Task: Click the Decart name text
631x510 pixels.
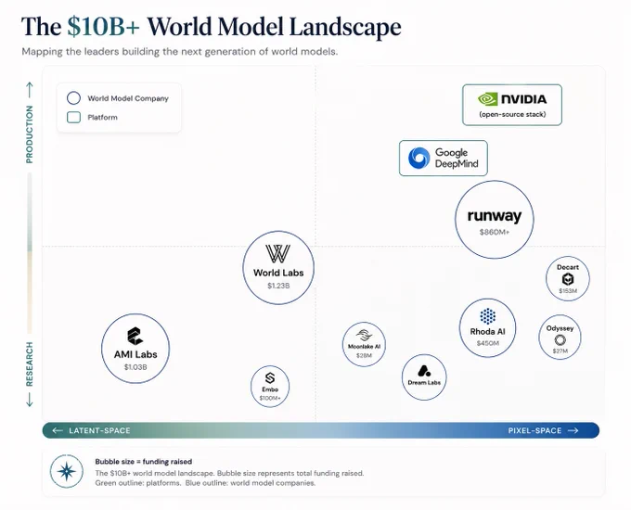Action: point(568,267)
